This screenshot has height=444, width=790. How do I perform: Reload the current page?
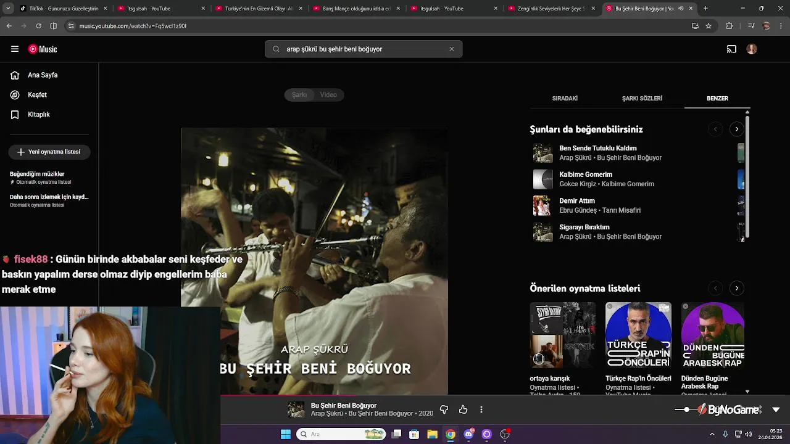(38, 26)
